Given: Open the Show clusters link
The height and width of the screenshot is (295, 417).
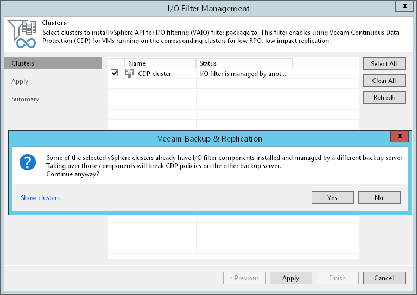Looking at the screenshot, I should coord(40,198).
